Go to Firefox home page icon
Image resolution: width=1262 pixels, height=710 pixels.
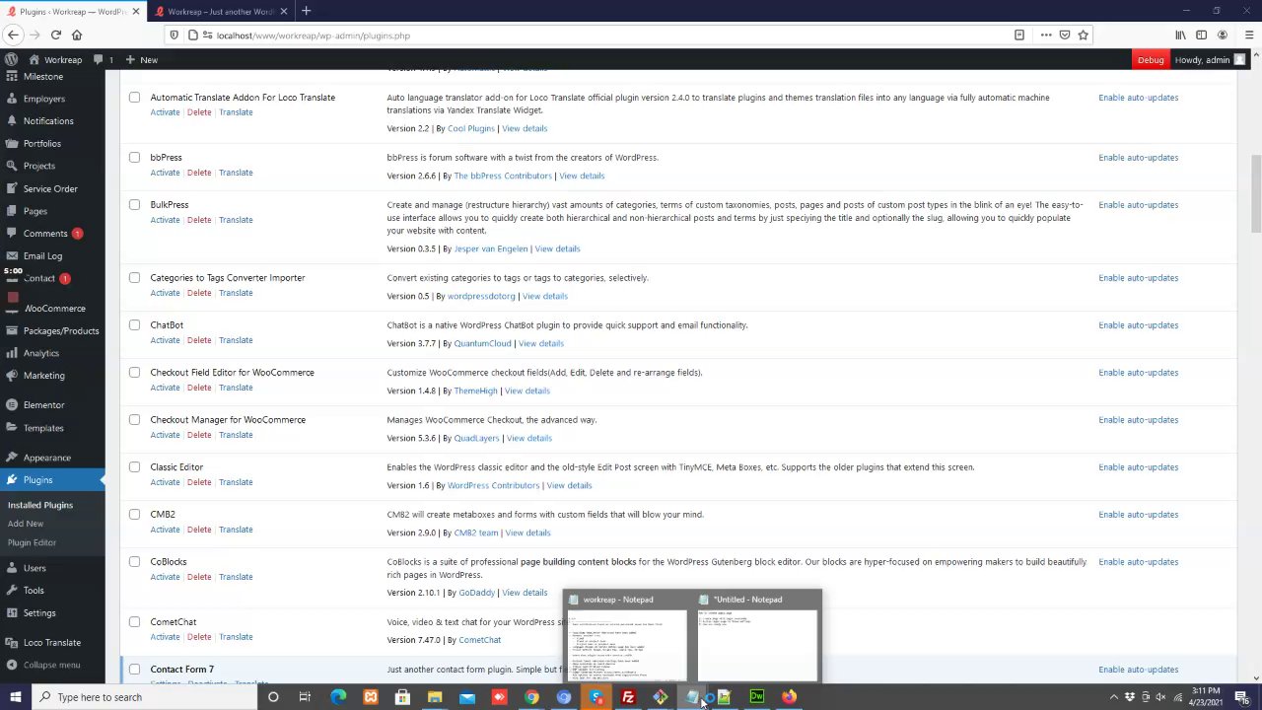pyautogui.click(x=77, y=35)
